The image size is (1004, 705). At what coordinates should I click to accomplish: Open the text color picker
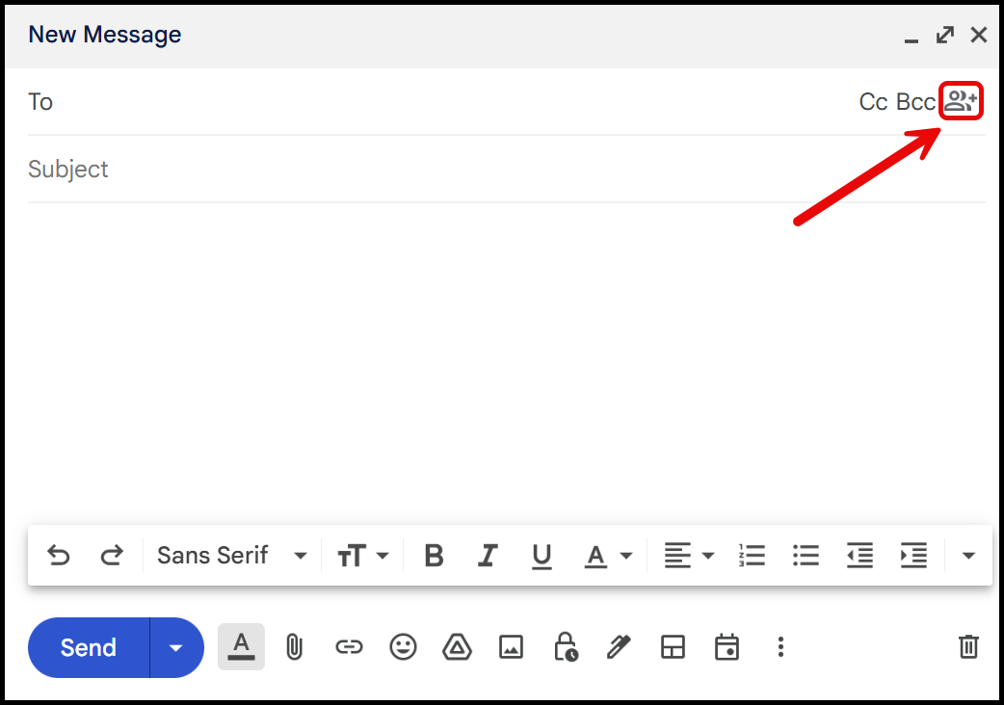[x=609, y=556]
